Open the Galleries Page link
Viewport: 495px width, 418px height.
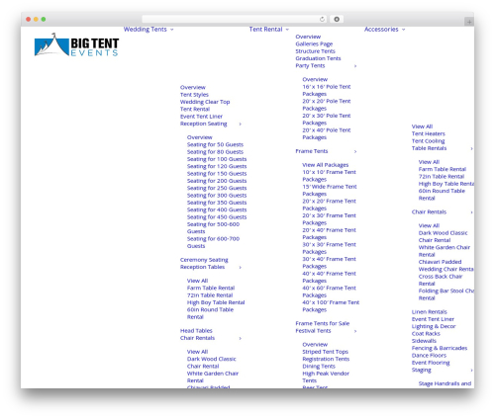point(314,43)
